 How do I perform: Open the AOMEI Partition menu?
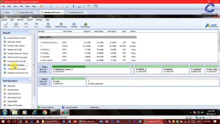click(x=20, y=20)
